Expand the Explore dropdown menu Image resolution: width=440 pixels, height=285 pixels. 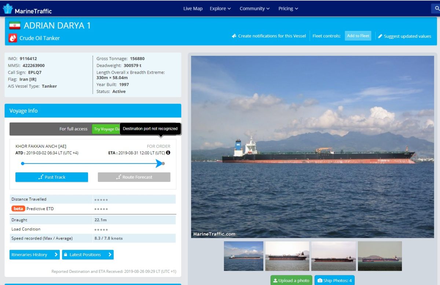coord(220,8)
